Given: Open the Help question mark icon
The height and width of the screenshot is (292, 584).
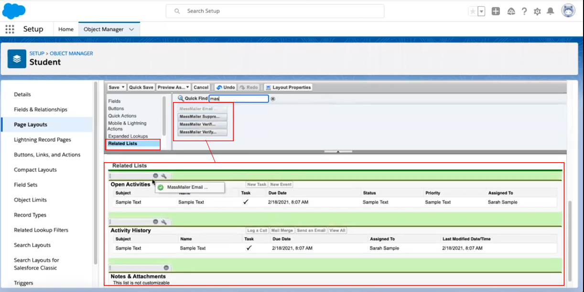Looking at the screenshot, I should (x=524, y=11).
